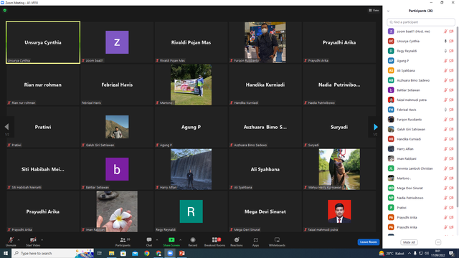This screenshot has height=258, width=459.
Task: Open the Apps panel
Action: click(255, 242)
